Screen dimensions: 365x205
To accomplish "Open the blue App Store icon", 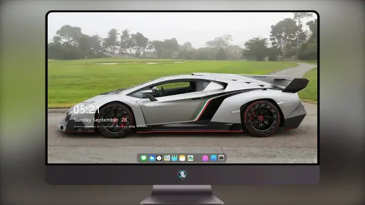I will click(214, 158).
